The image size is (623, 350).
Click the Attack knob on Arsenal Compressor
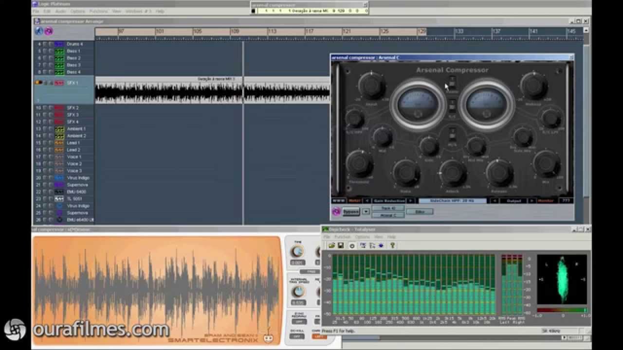(x=453, y=172)
